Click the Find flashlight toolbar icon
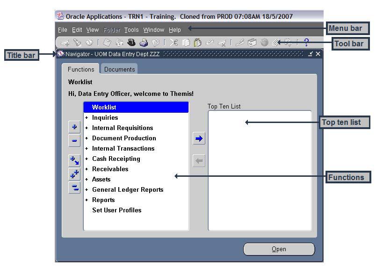This screenshot has width=376, height=268. (x=77, y=43)
